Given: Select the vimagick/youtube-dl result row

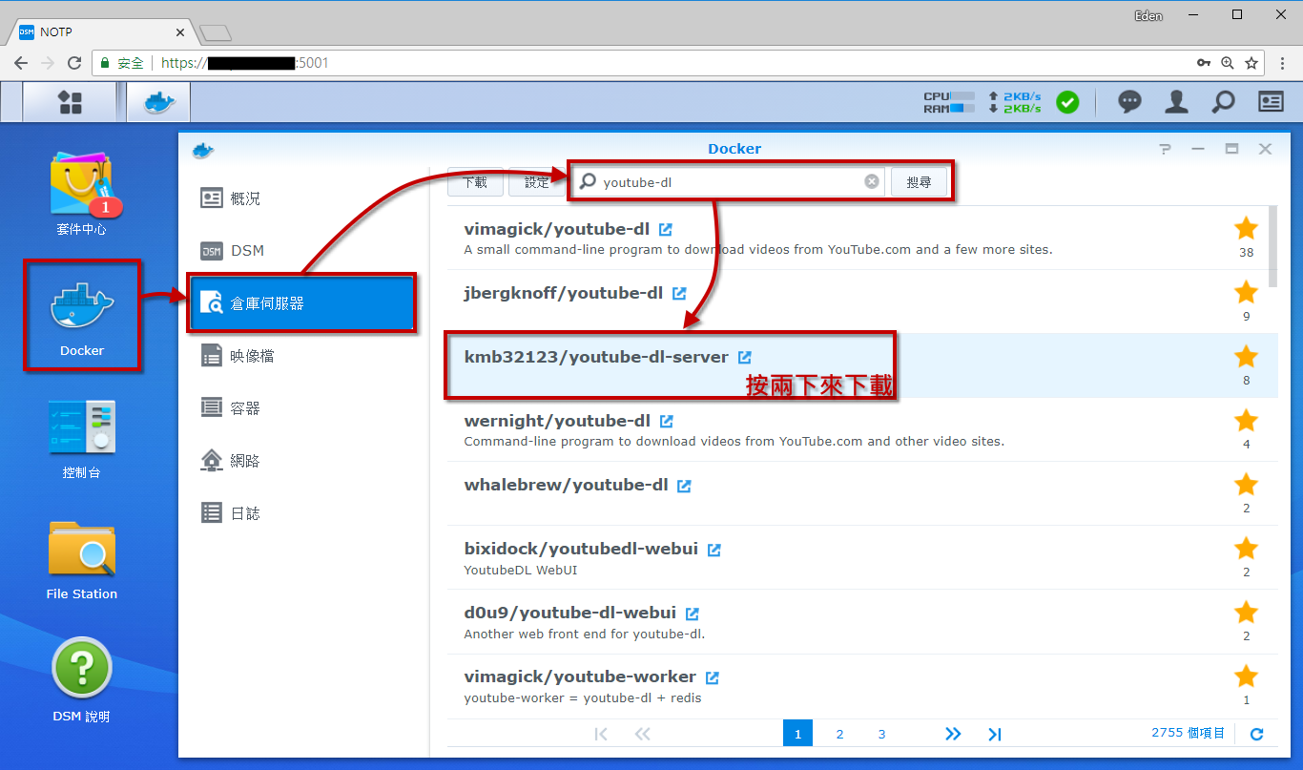Looking at the screenshot, I should click(862, 238).
